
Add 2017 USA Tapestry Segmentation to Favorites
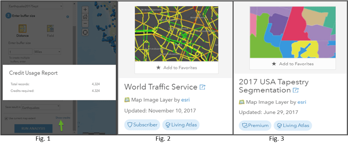293,64
